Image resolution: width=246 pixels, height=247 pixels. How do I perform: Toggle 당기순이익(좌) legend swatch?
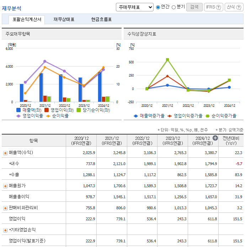pos(79,110)
